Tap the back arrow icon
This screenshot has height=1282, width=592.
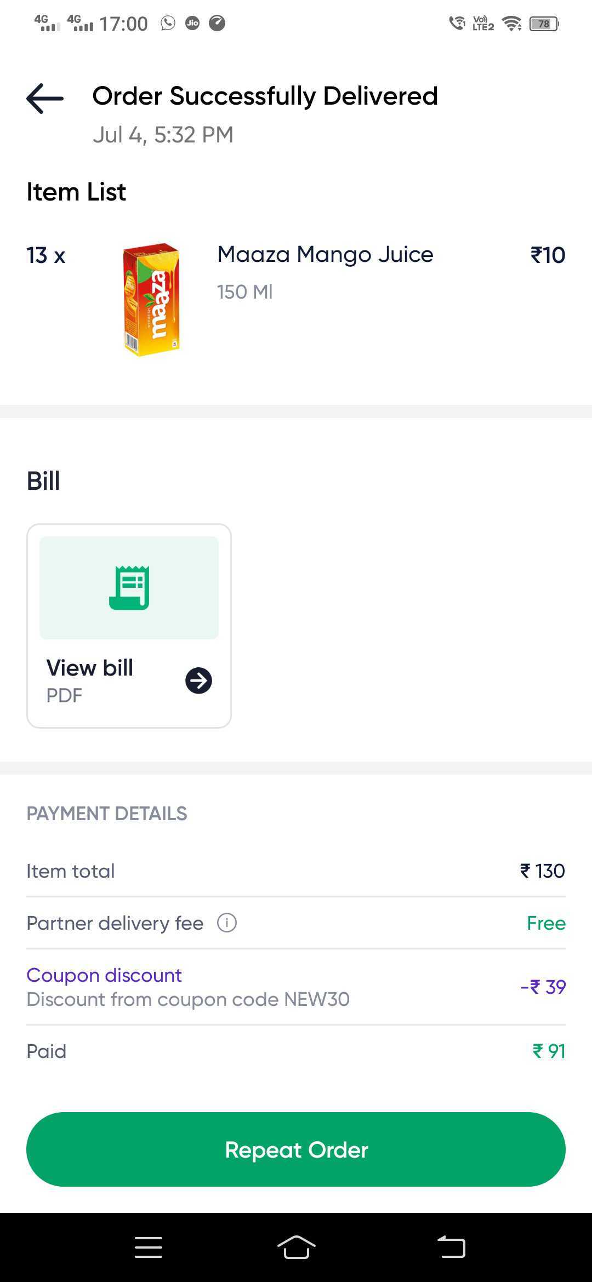click(x=45, y=99)
